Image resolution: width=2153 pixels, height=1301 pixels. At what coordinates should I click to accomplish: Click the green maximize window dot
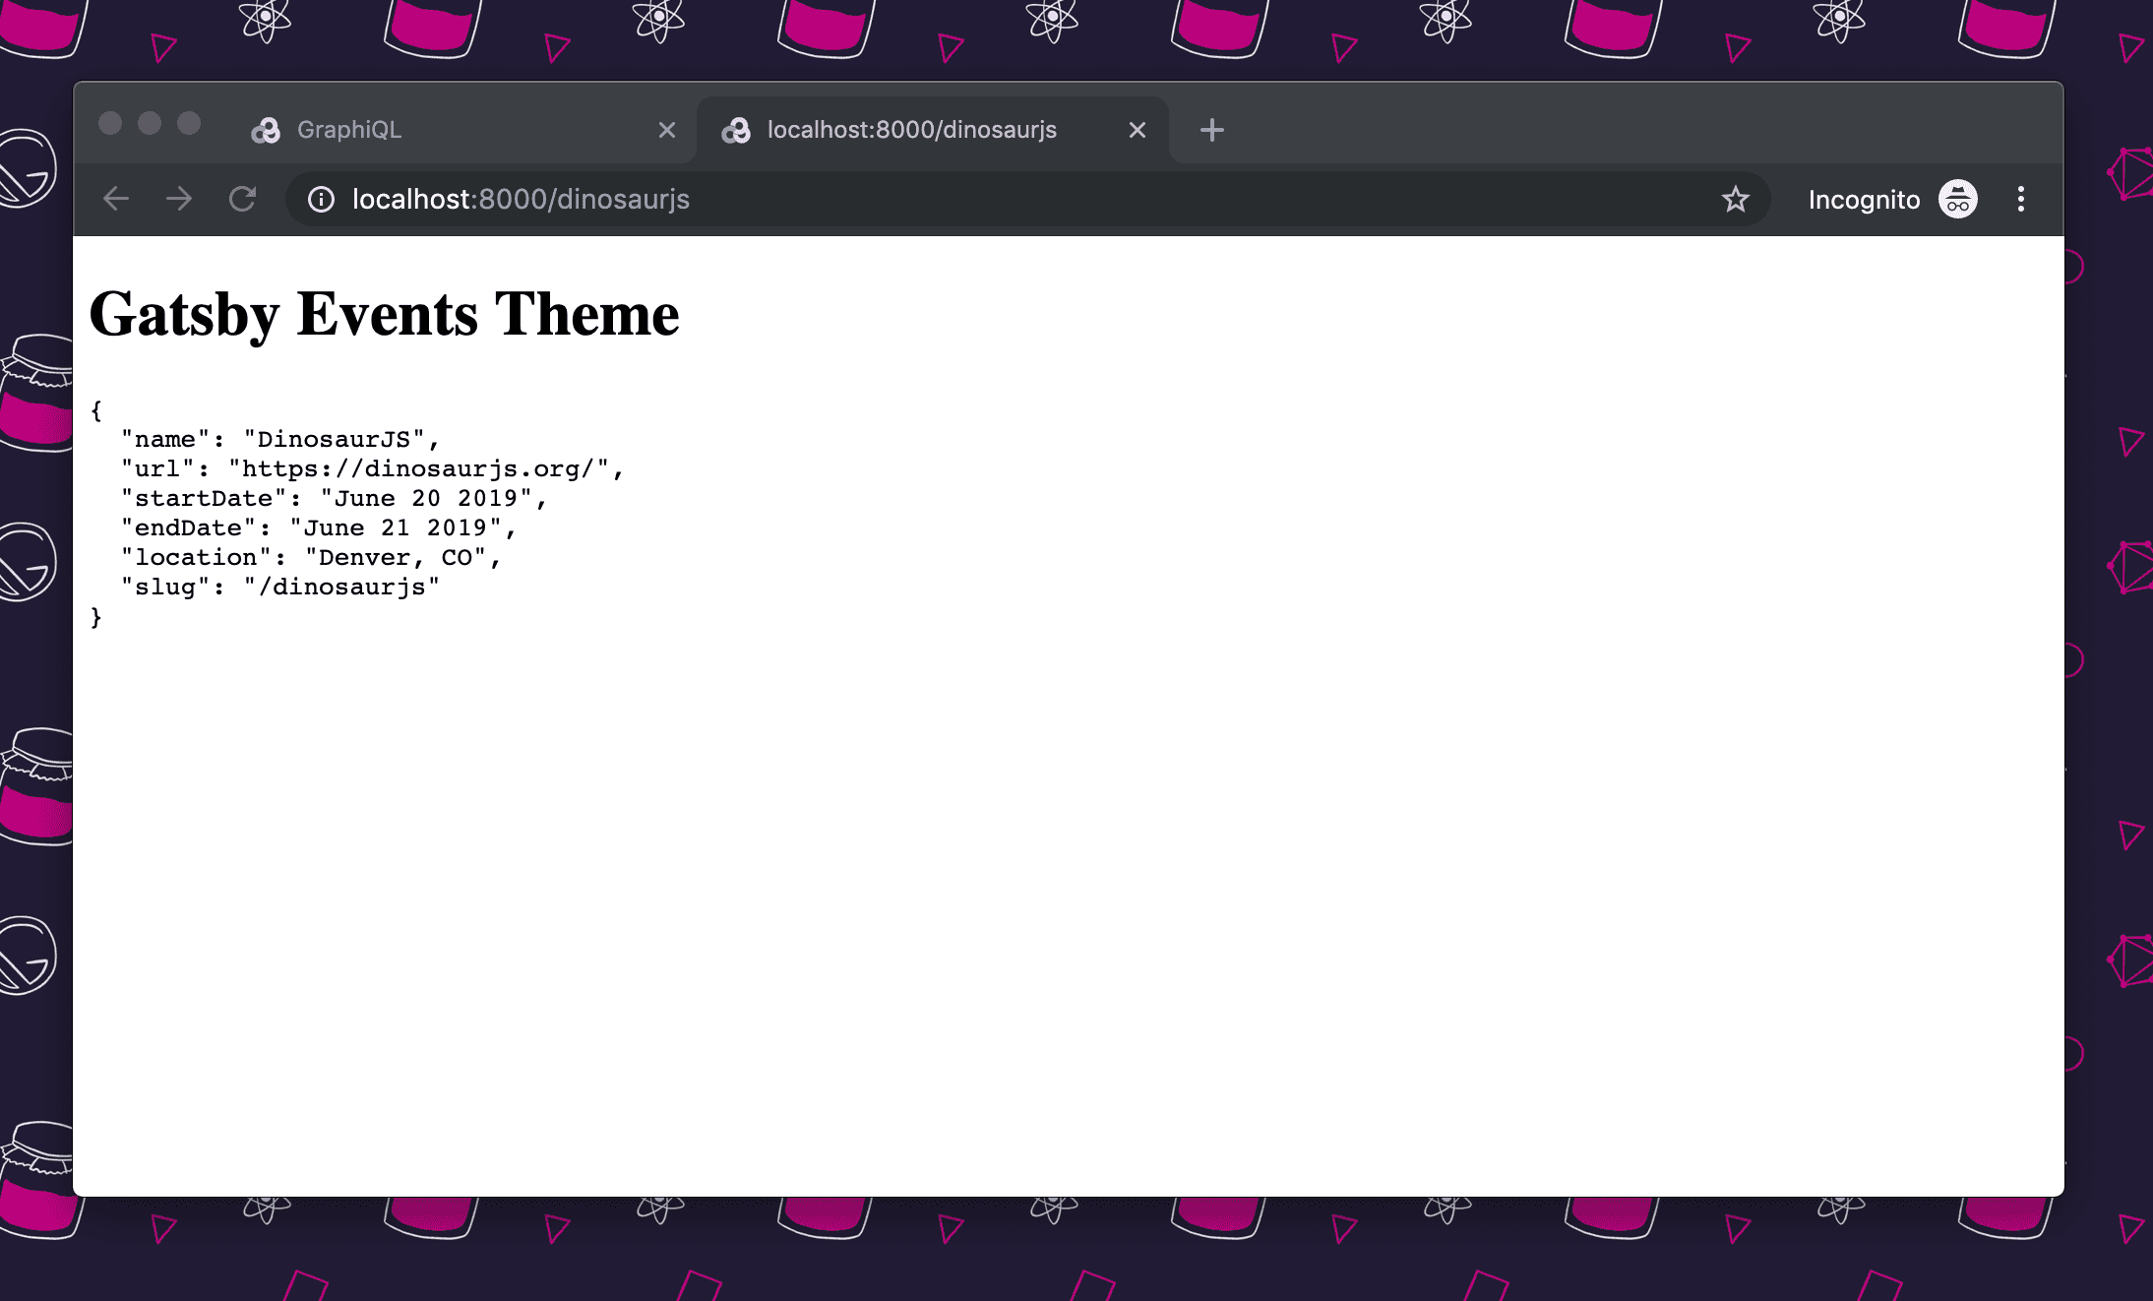click(x=189, y=123)
